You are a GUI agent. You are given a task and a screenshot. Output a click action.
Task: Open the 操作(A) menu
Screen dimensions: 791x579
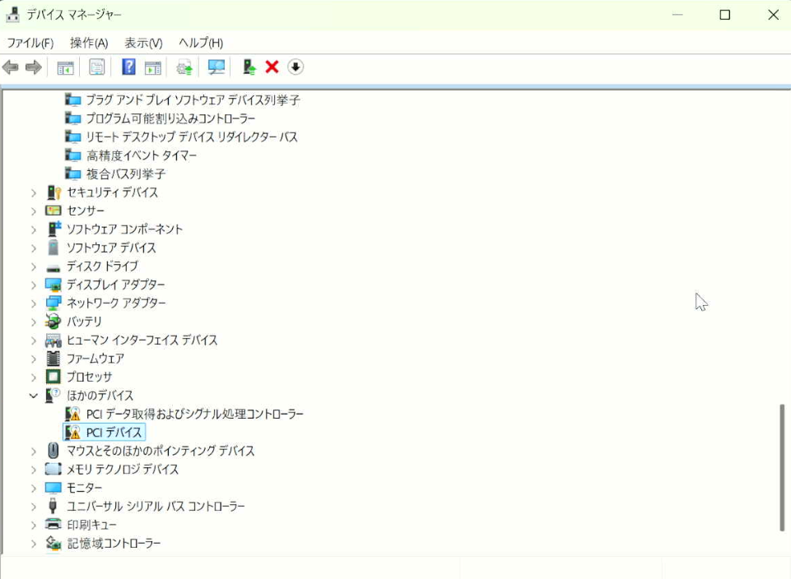(89, 43)
